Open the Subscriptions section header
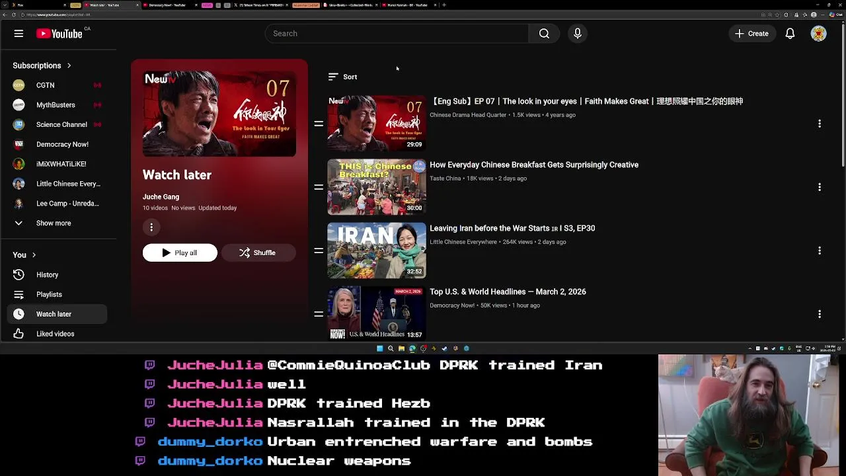Viewport: 846px width, 476px height. (x=42, y=65)
